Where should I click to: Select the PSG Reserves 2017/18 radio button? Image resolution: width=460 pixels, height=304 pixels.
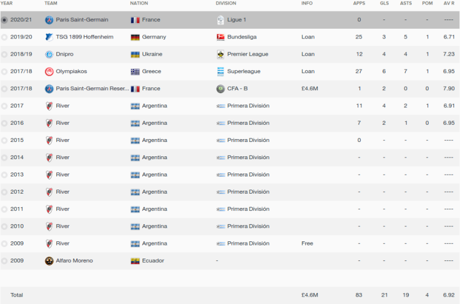click(x=4, y=89)
